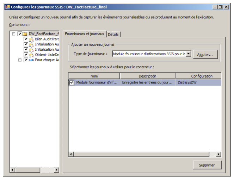
Task: Click the Supprimer button
Action: point(208,165)
